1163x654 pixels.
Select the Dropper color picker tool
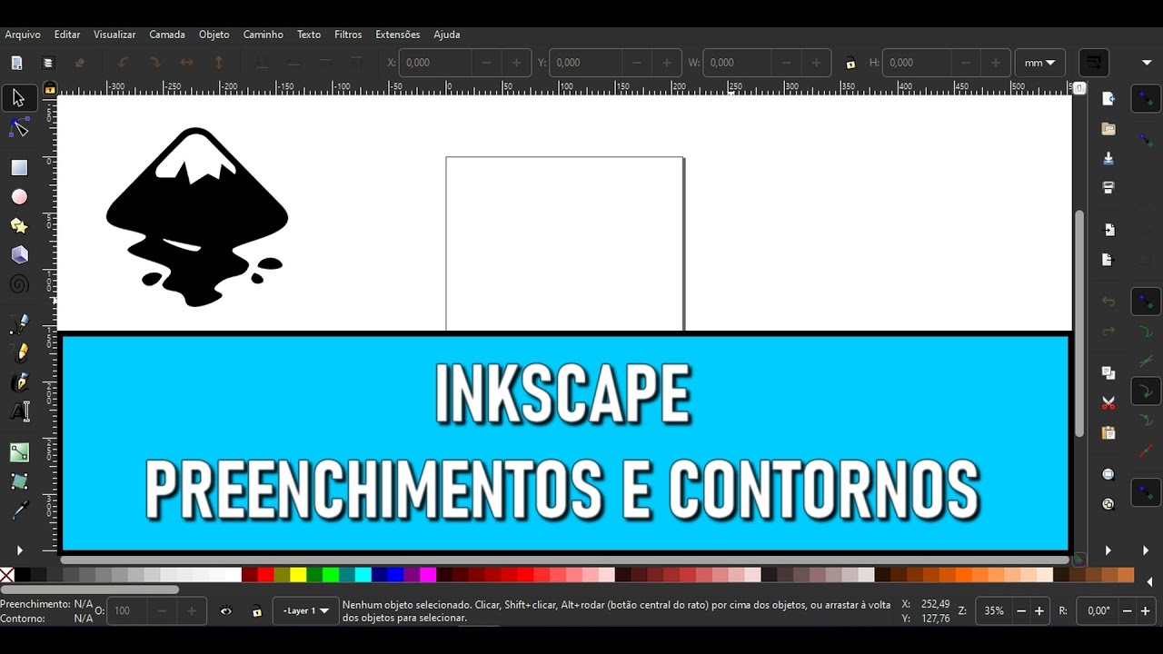tap(19, 510)
